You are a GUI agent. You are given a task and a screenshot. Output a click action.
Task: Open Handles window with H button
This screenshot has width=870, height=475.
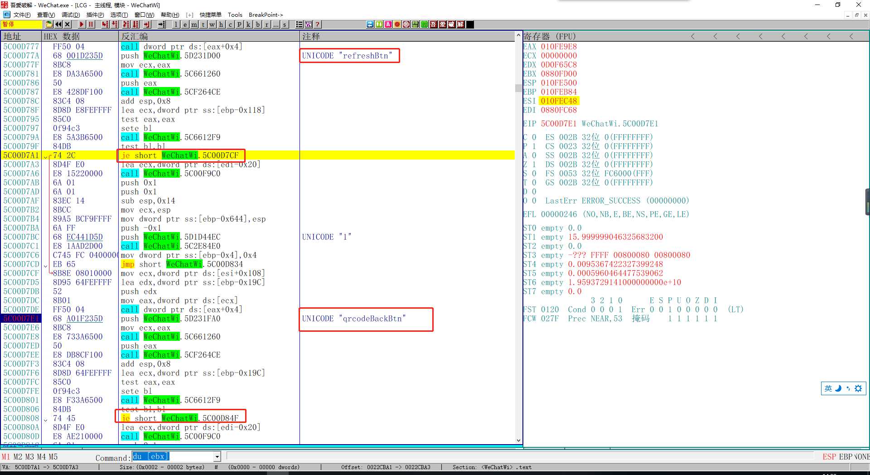tap(221, 24)
